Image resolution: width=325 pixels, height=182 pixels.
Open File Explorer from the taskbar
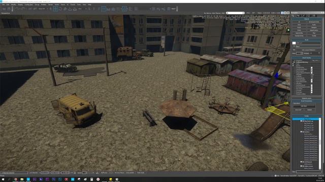22,179
